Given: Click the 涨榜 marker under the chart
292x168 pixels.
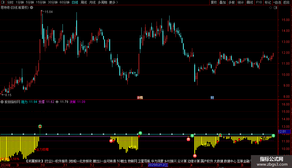Looking at the screenshot, I should click(x=140, y=98).
